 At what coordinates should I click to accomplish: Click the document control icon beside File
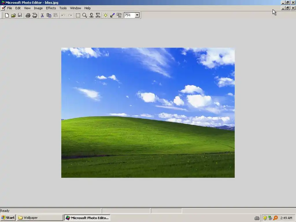pyautogui.click(x=3, y=8)
